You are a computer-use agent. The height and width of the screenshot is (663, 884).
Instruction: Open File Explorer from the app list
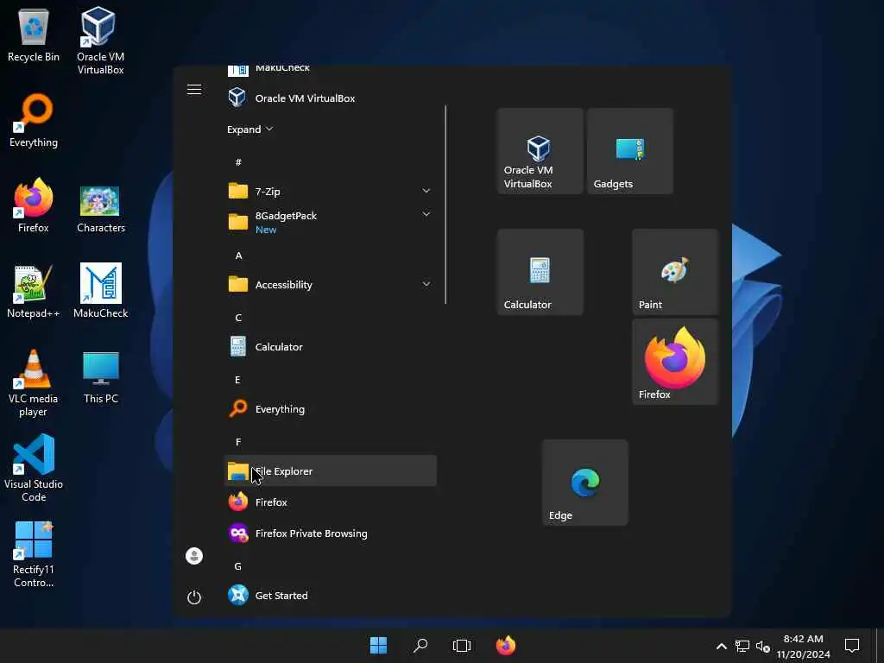pos(331,470)
